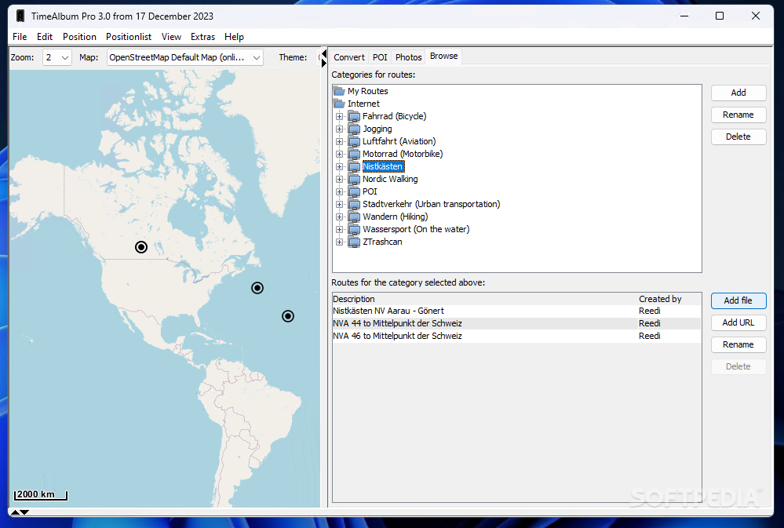Open the Extras menu
Viewport: 784px width, 528px height.
click(x=202, y=37)
